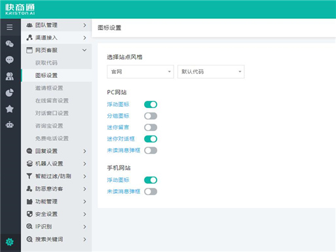Expand 搜索关键词 chevron arrow
This screenshot has width=336, height=252.
coord(84,240)
